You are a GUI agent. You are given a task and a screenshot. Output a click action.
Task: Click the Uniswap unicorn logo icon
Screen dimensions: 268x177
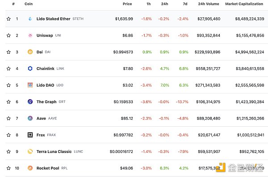pyautogui.click(x=30, y=36)
